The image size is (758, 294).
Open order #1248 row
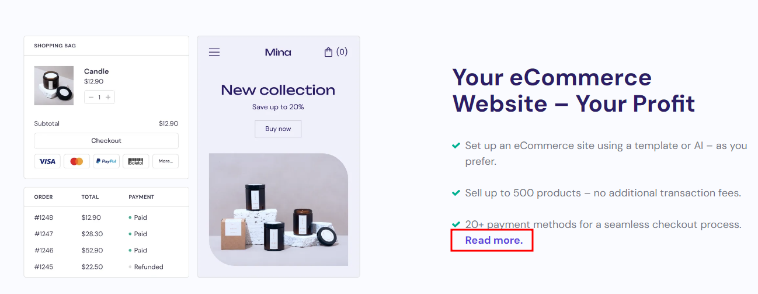pyautogui.click(x=44, y=217)
